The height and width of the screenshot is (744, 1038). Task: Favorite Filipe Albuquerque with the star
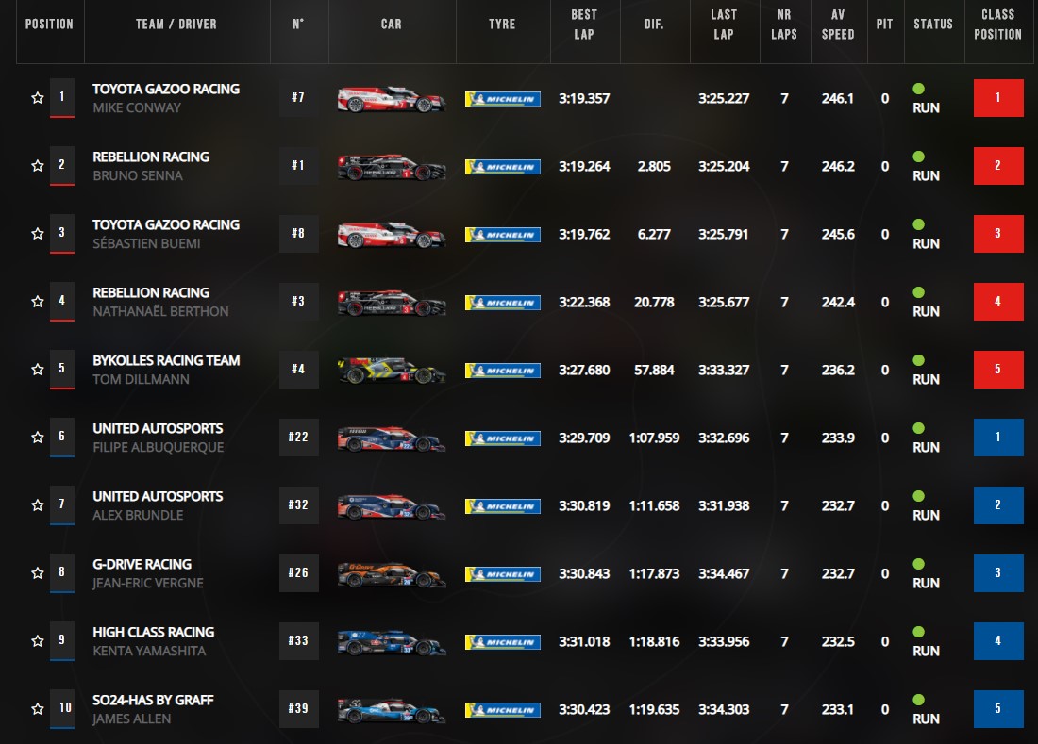(x=38, y=438)
